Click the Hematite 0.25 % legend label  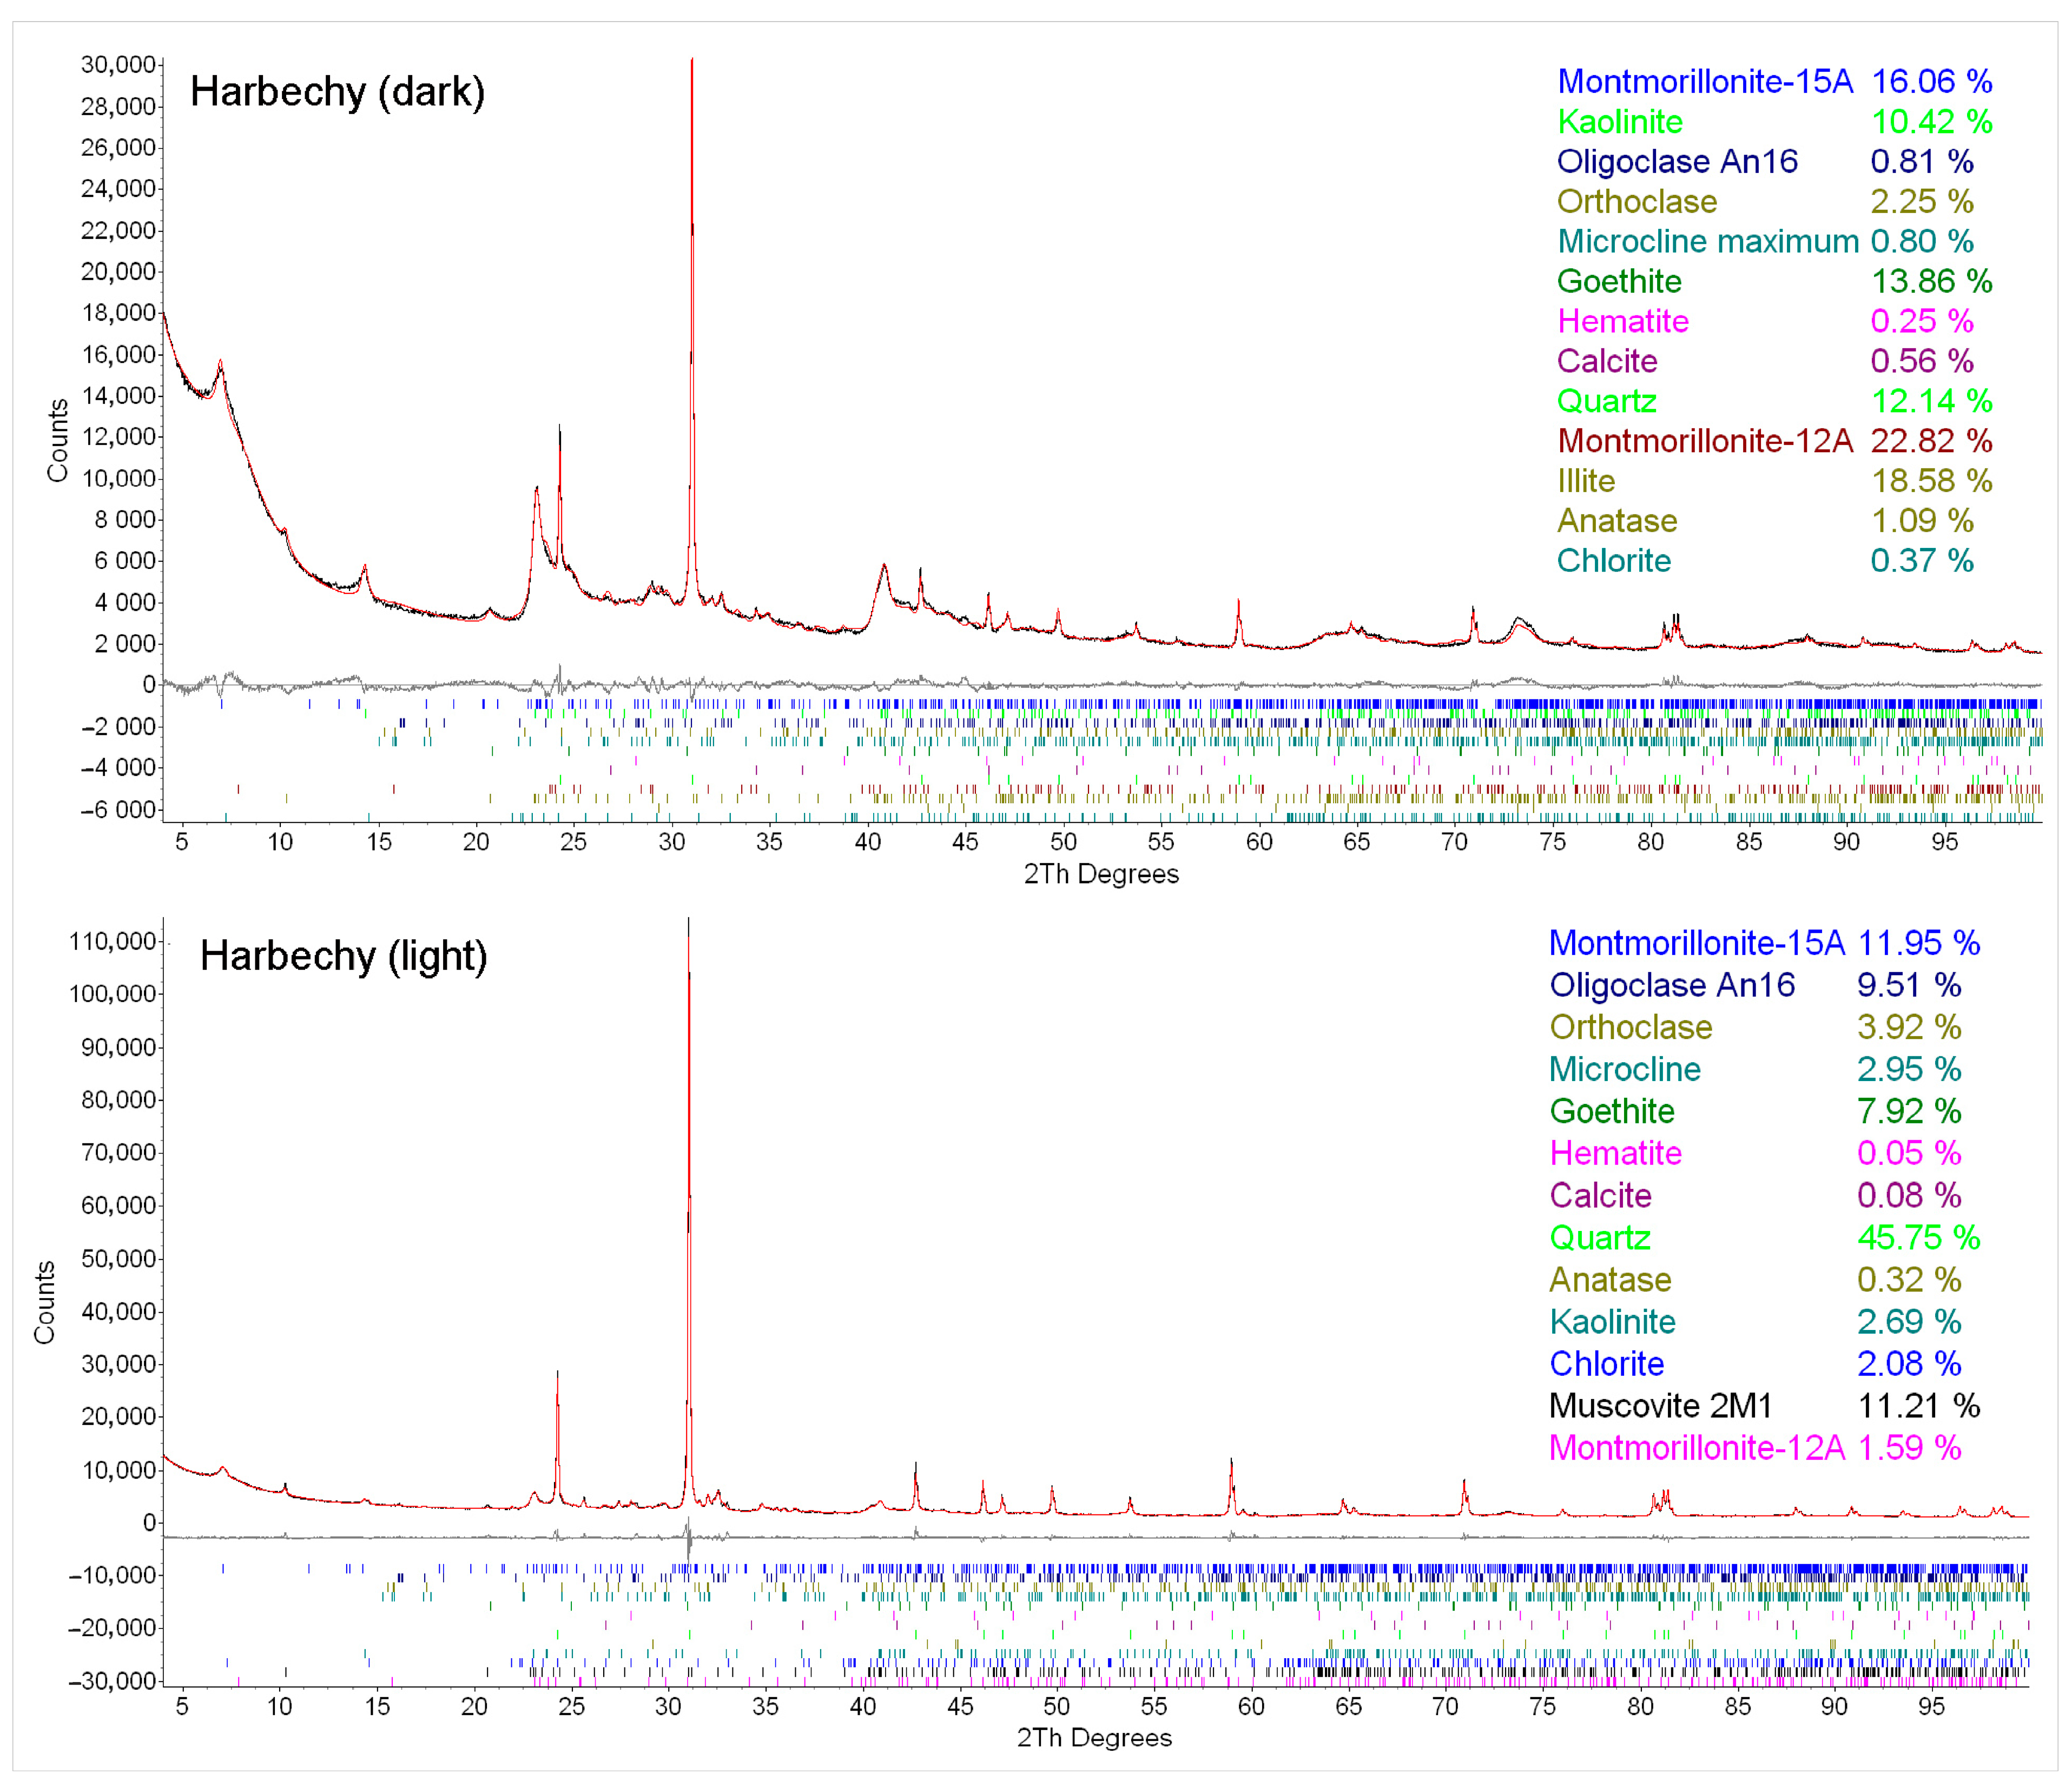1622,322
